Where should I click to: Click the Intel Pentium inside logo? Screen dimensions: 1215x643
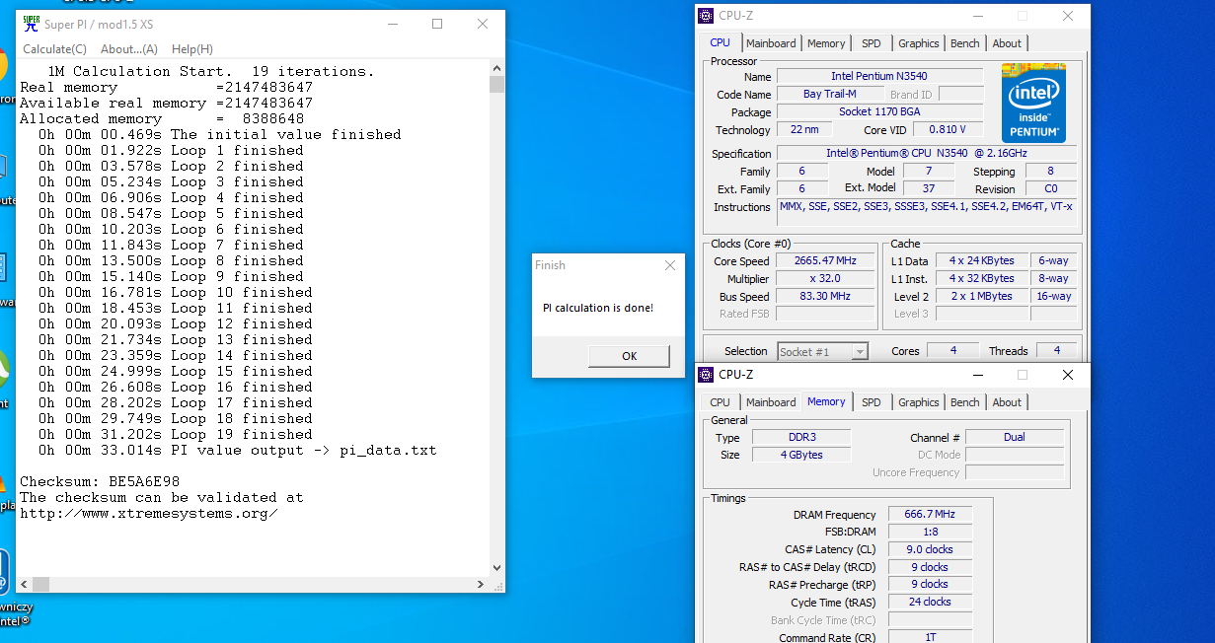(1033, 104)
